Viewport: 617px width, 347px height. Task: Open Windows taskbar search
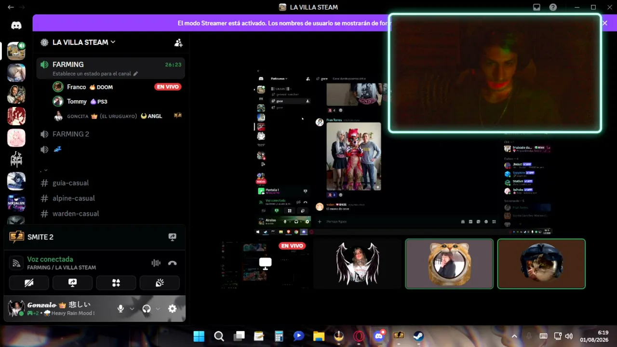tap(219, 336)
